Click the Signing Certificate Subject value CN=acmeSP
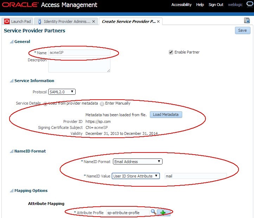The height and width of the screenshot is (218, 254). tap(96, 127)
